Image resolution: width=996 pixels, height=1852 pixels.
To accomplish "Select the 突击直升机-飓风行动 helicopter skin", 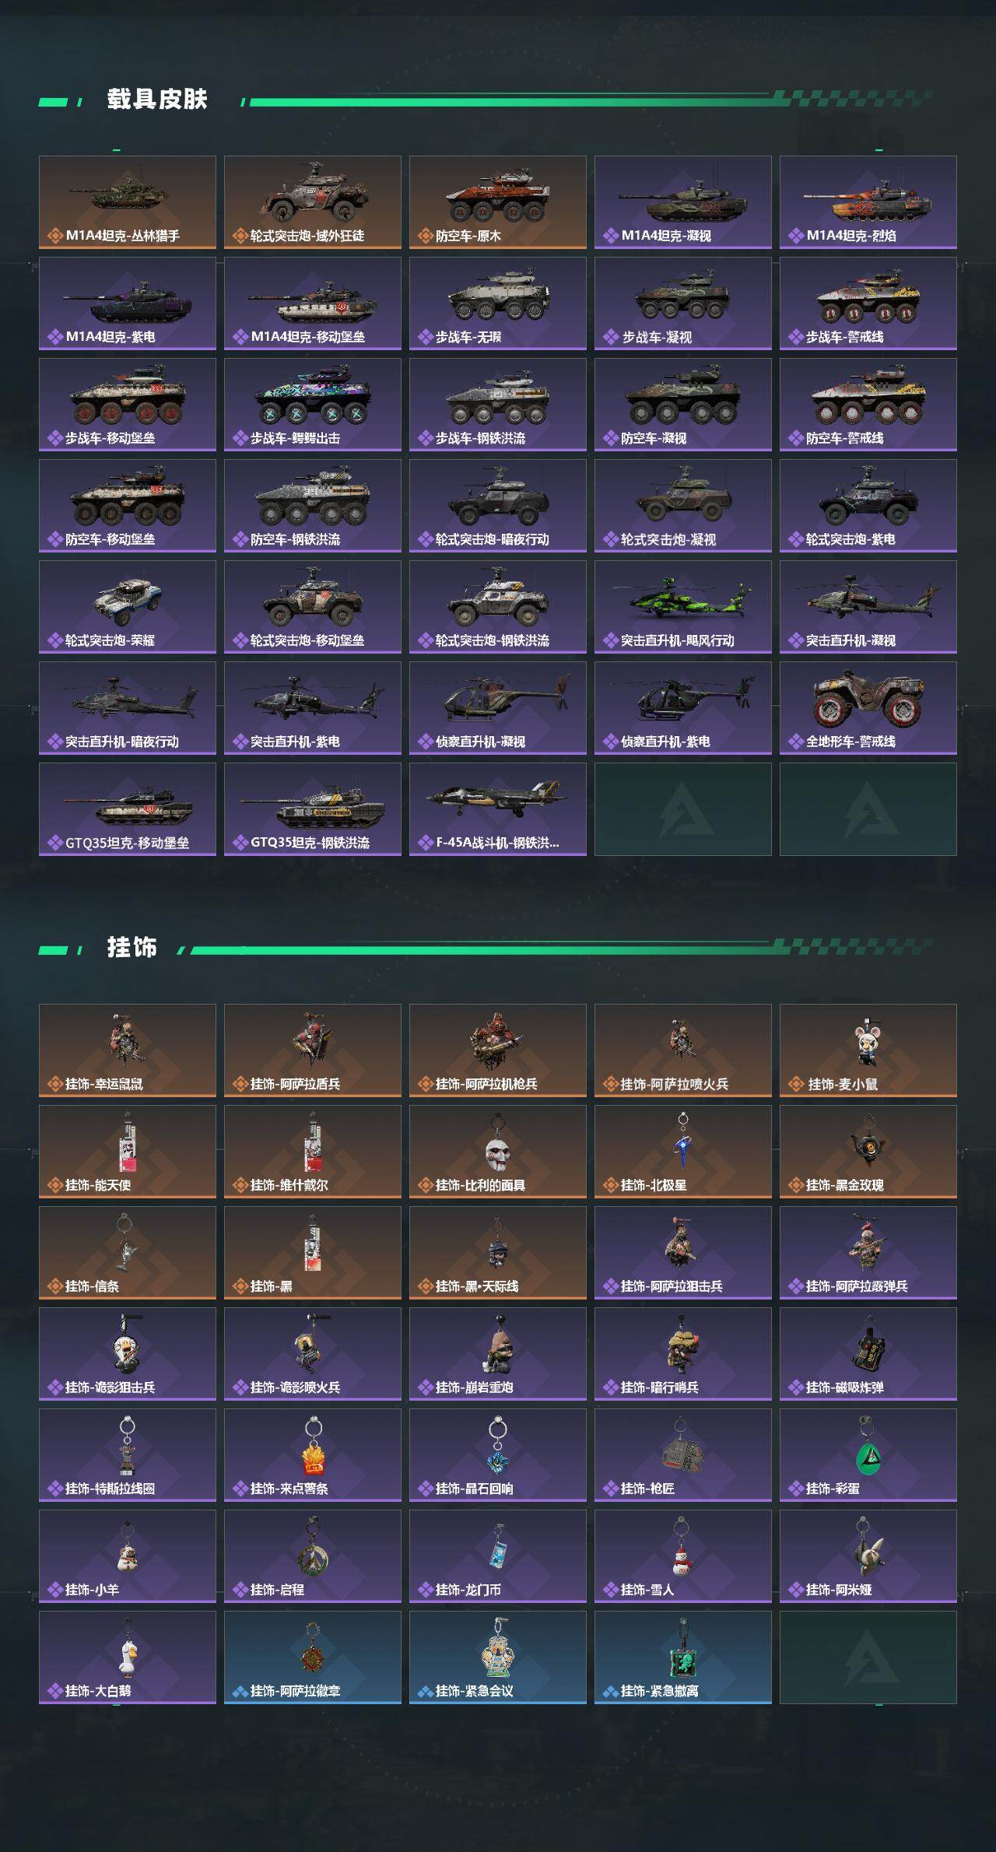I will pyautogui.click(x=683, y=607).
